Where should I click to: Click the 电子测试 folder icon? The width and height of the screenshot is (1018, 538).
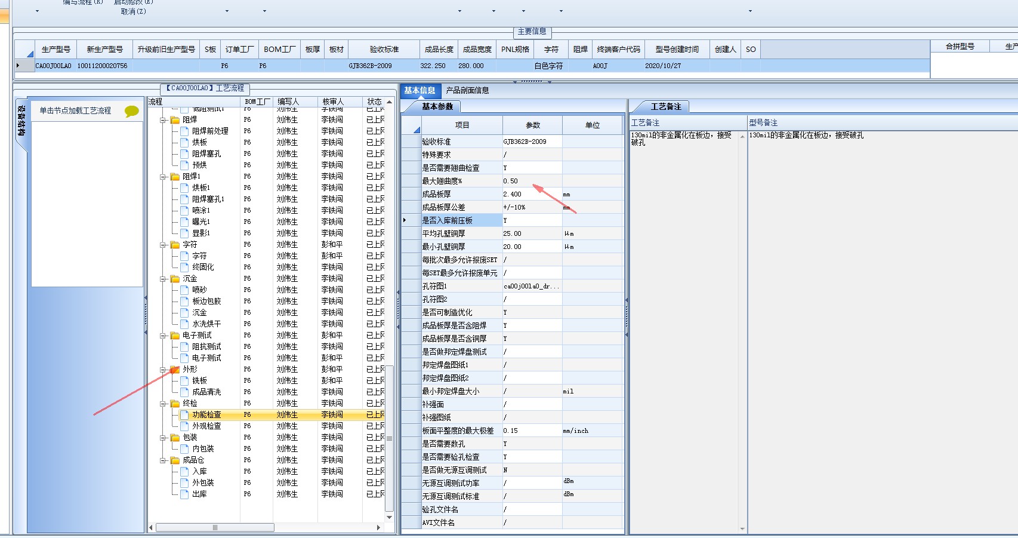(175, 336)
